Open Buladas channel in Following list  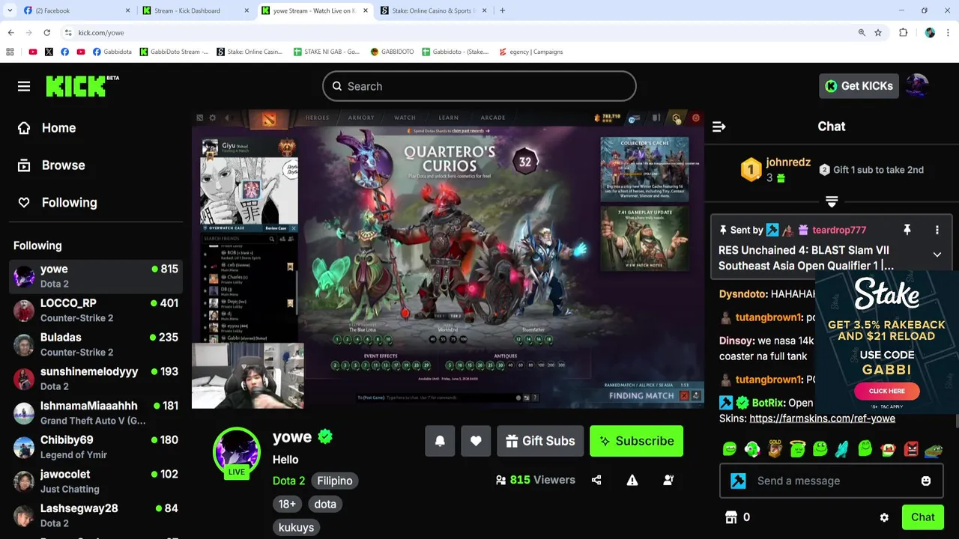coord(96,344)
